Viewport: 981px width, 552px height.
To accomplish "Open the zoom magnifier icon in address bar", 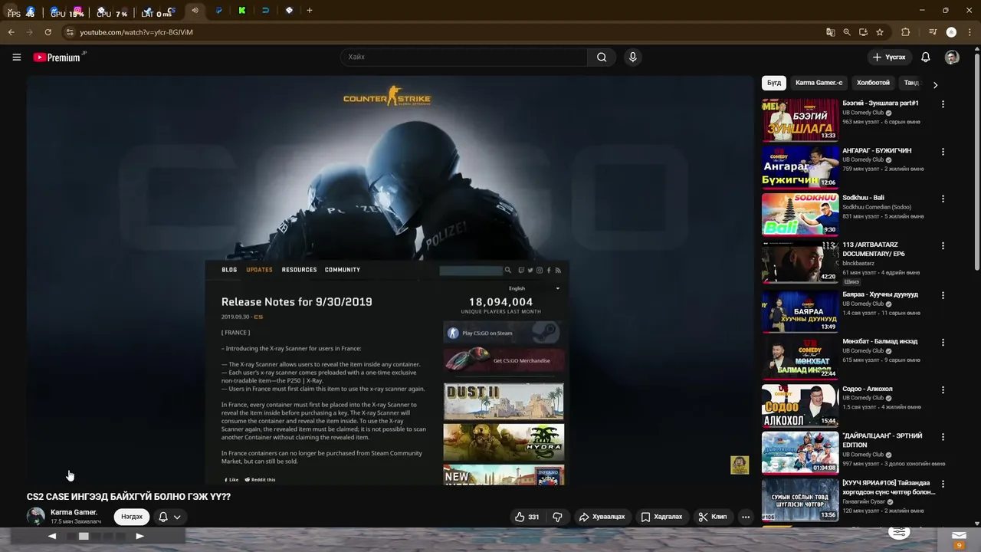I will [847, 32].
